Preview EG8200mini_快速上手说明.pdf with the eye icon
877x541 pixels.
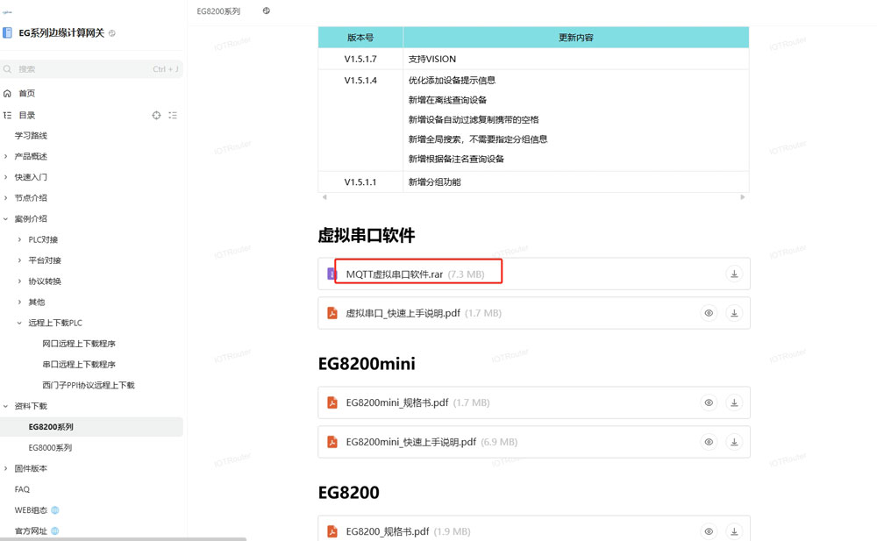(x=709, y=442)
